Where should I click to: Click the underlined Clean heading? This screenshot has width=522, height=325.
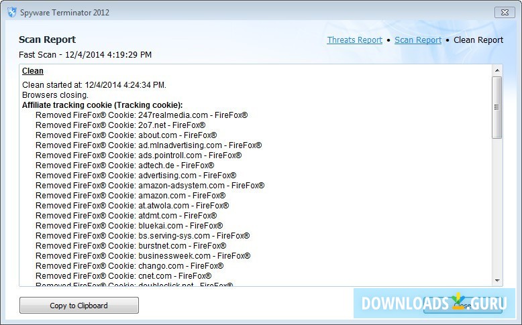(x=33, y=71)
